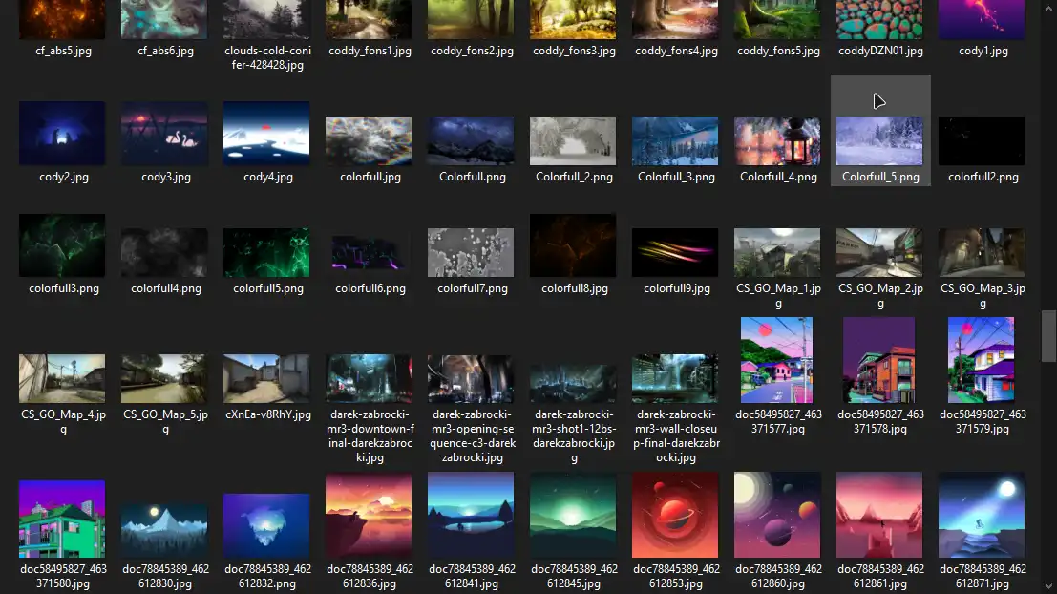
Task: Select colorfull.jpg clouds image
Action: 369,140
